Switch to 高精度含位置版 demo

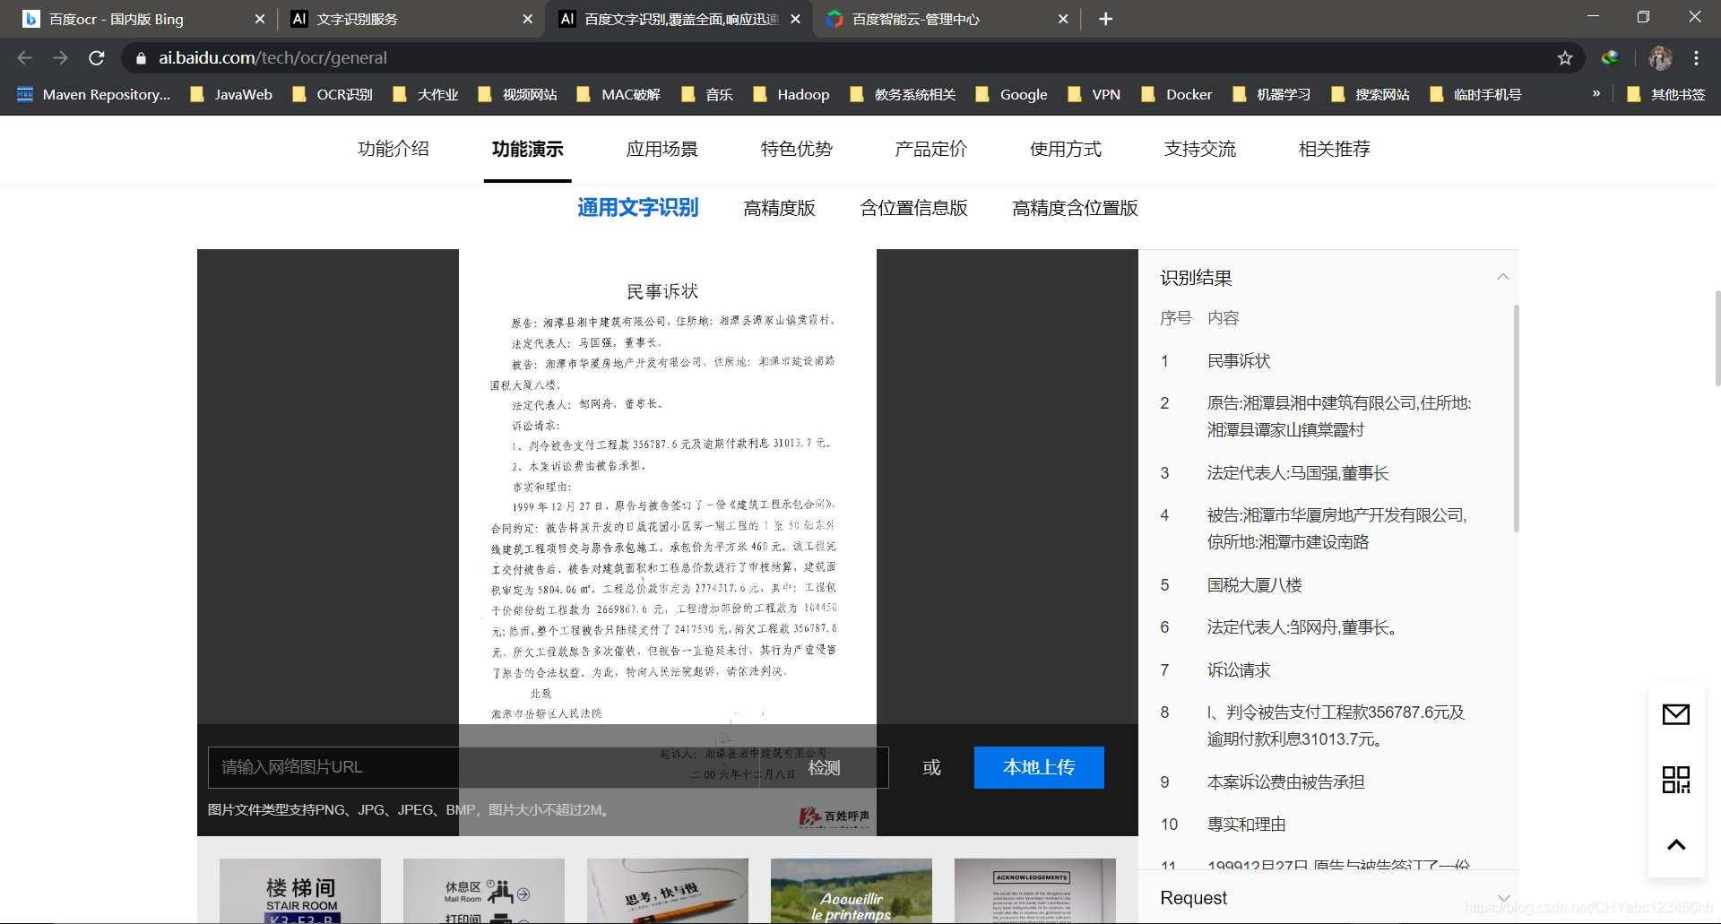click(1075, 208)
